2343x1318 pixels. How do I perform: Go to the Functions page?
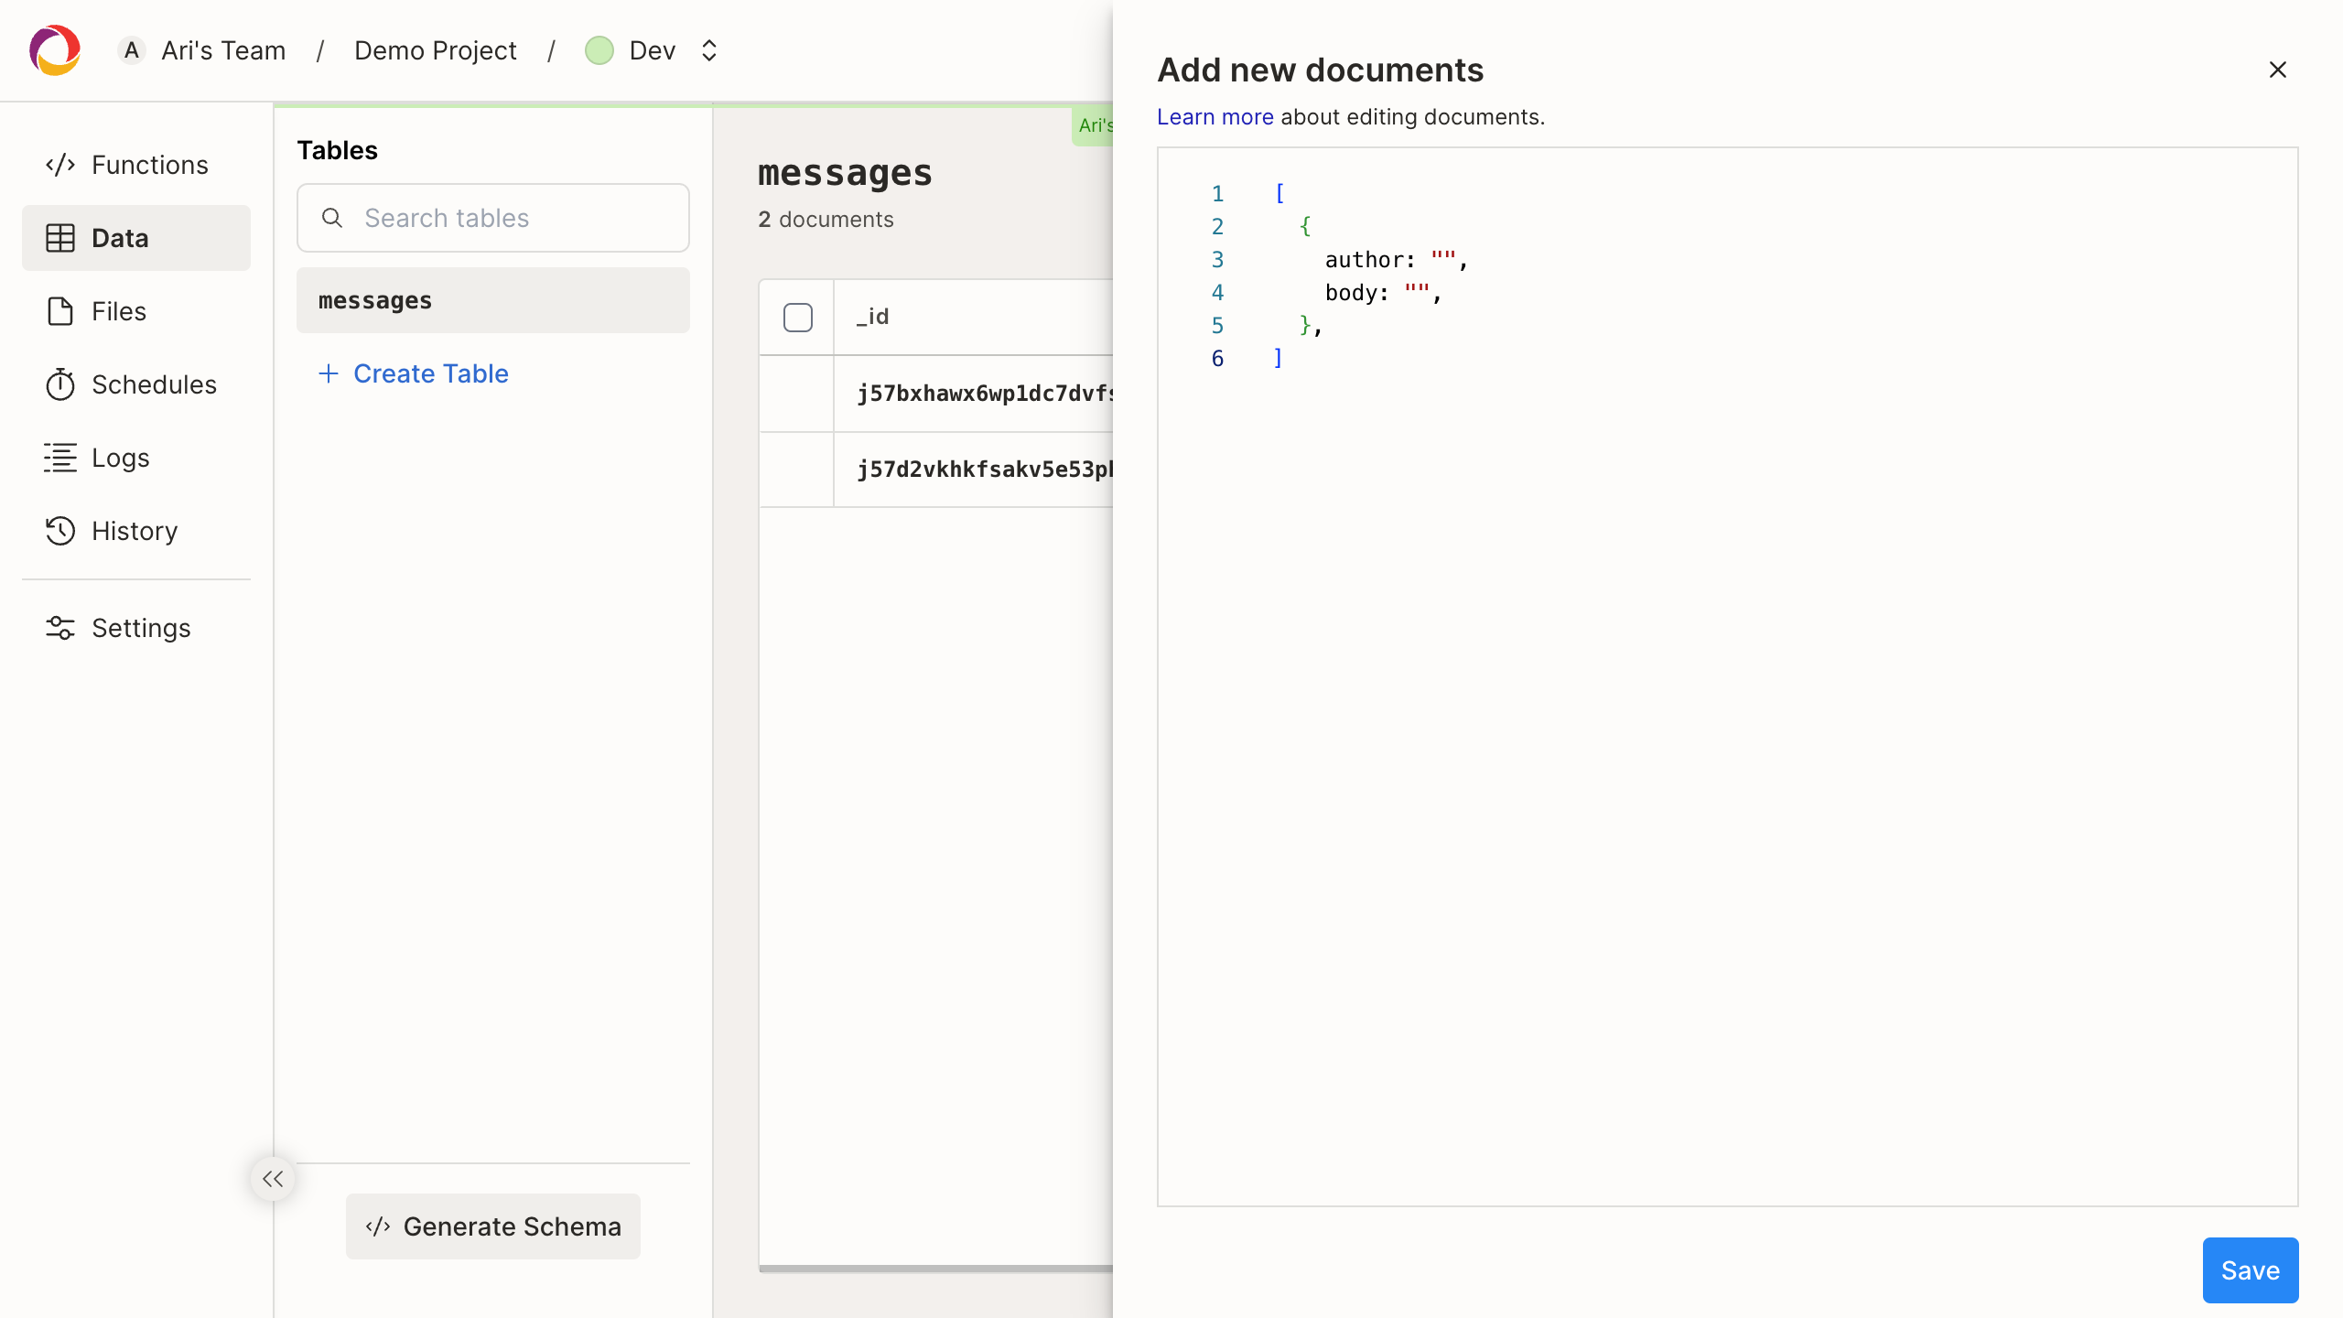pyautogui.click(x=136, y=165)
